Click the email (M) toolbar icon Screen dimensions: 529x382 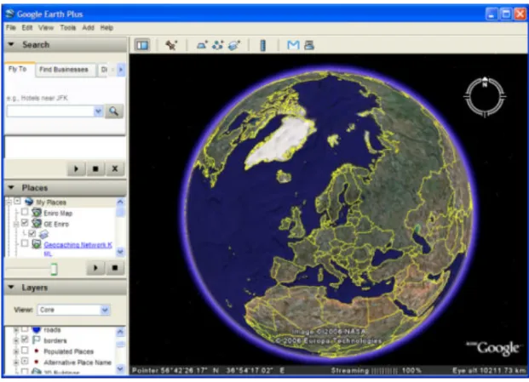pyautogui.click(x=293, y=45)
